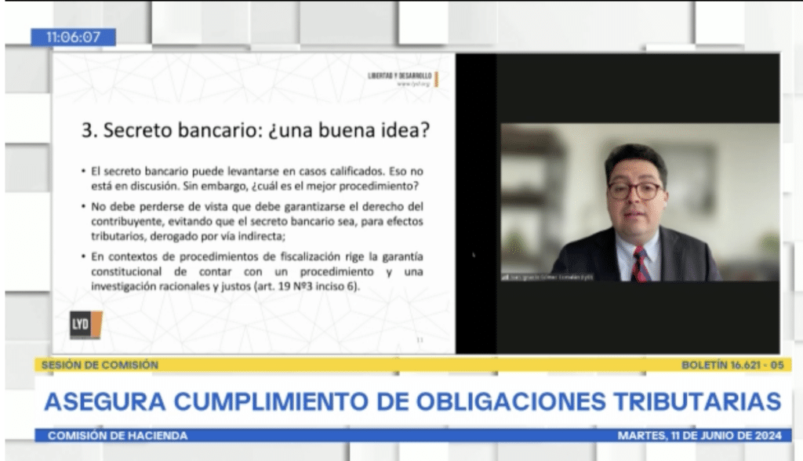Click the orange bar beside the LYD header
Image resolution: width=803 pixels, height=461 pixels.
tap(436, 78)
